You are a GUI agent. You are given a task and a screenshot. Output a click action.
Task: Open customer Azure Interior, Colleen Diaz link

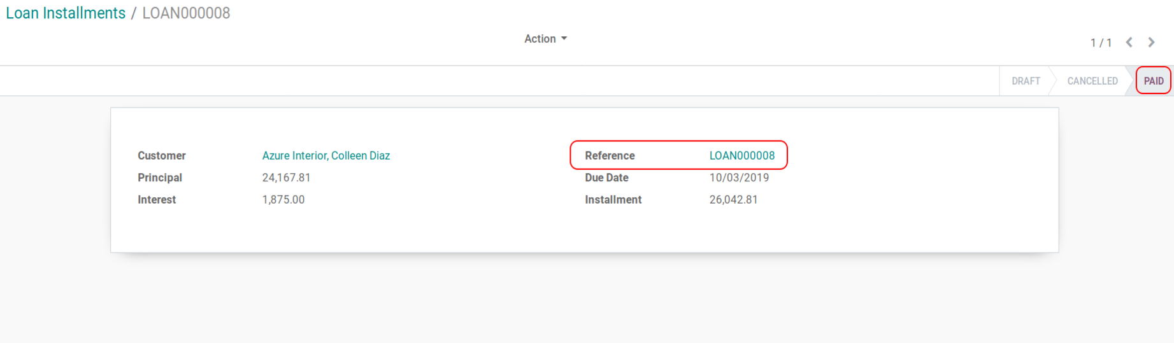tap(326, 156)
